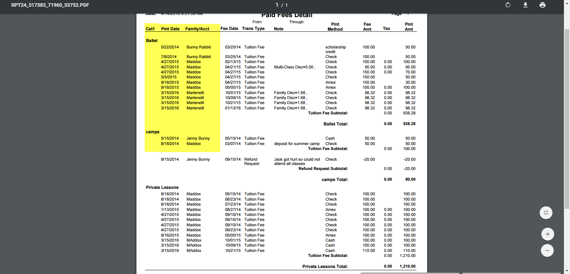This screenshot has height=274, width=570.
Task: Click the Multi-Class Disc=5.00 note
Action: pyautogui.click(x=295, y=67)
